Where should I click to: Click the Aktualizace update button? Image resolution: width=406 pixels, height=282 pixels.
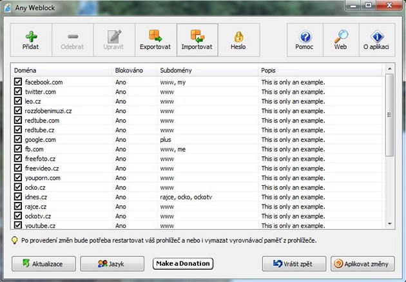tap(44, 264)
